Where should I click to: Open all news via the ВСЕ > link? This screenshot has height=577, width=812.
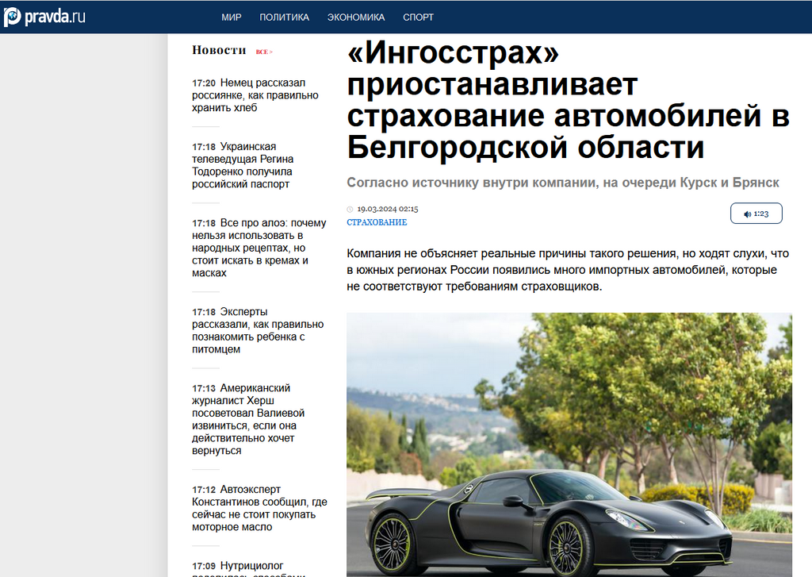click(x=264, y=52)
